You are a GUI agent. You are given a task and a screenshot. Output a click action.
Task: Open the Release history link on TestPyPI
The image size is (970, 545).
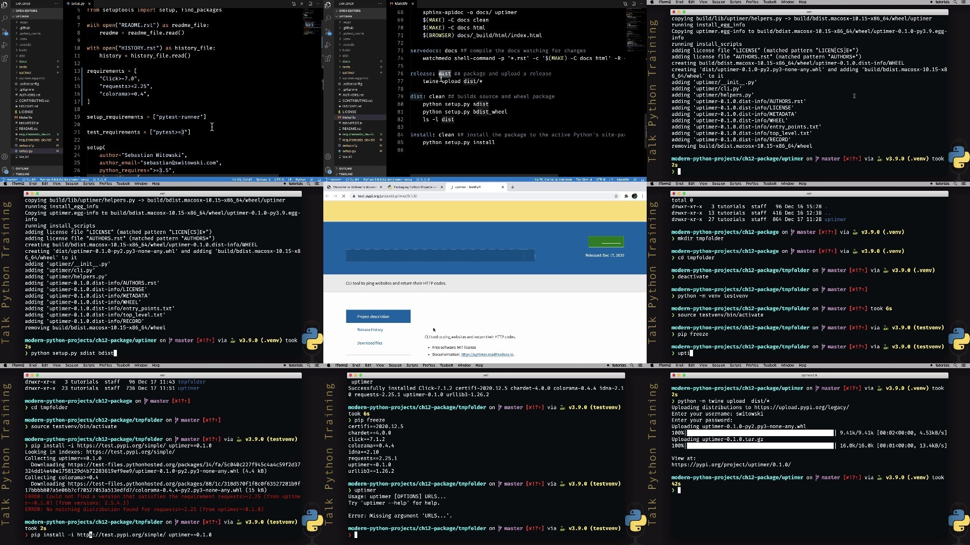pos(370,330)
